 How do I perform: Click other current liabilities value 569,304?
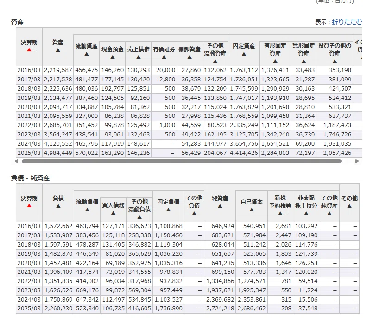pos(139,290)
